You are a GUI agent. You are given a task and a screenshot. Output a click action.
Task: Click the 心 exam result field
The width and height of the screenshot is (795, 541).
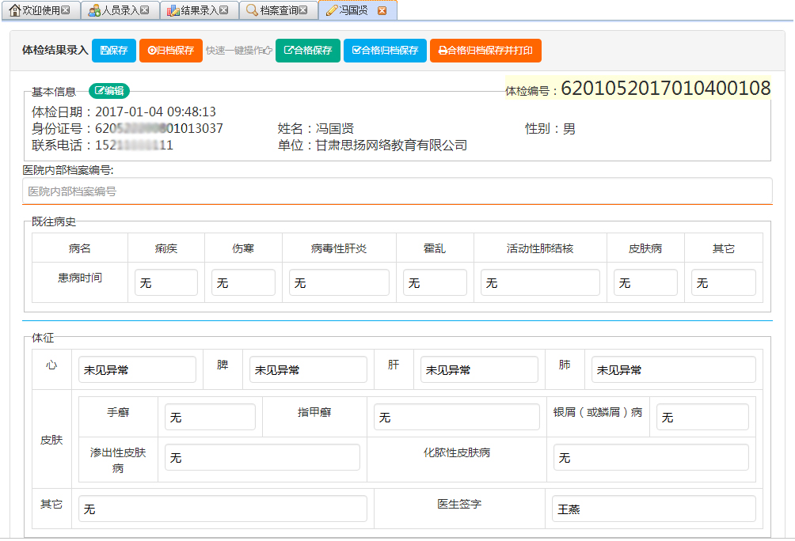pyautogui.click(x=137, y=369)
